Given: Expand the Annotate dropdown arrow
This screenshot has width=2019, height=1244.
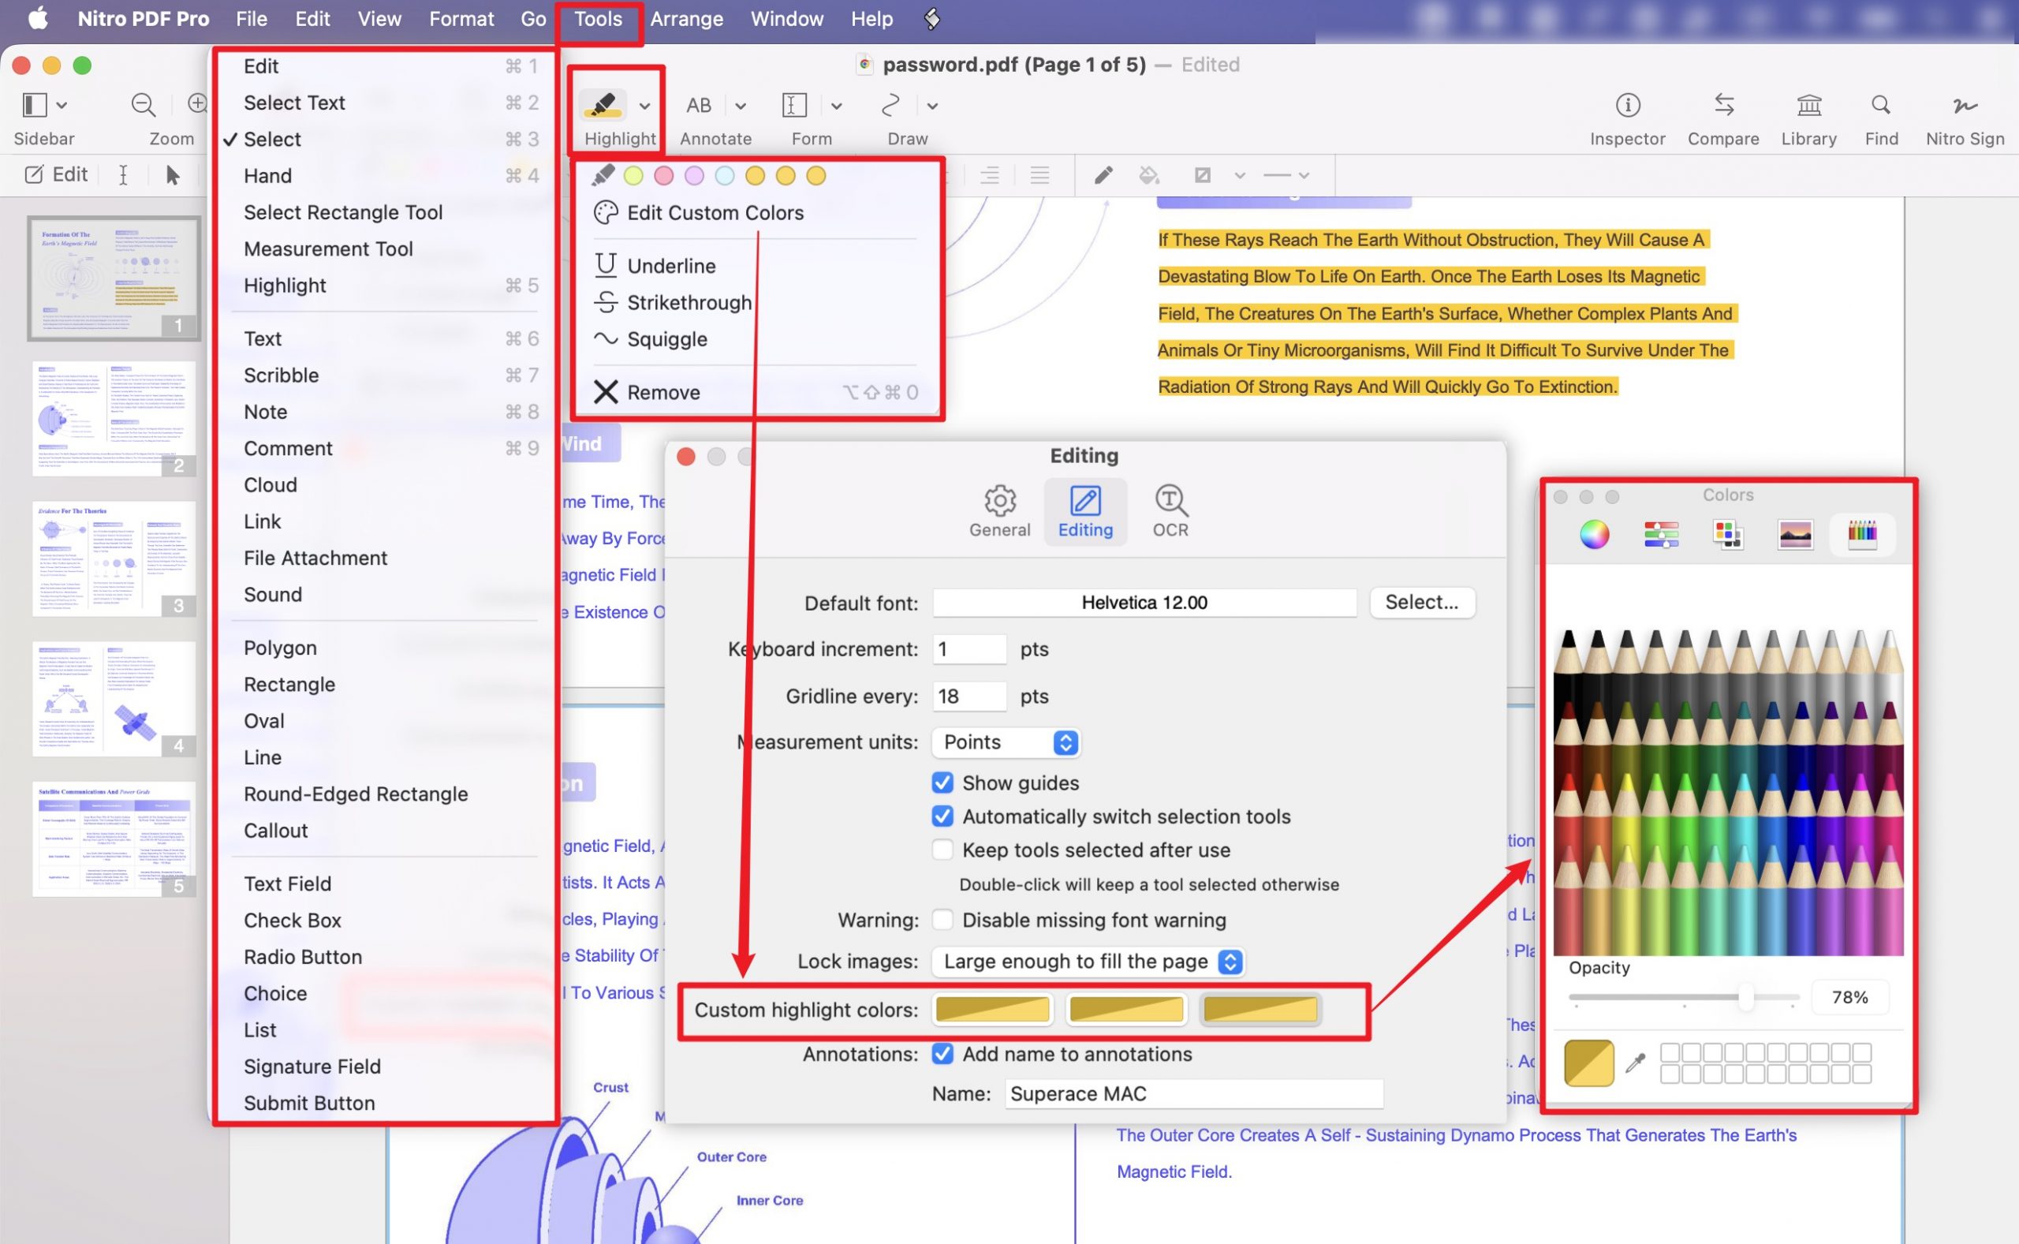Looking at the screenshot, I should click(740, 106).
